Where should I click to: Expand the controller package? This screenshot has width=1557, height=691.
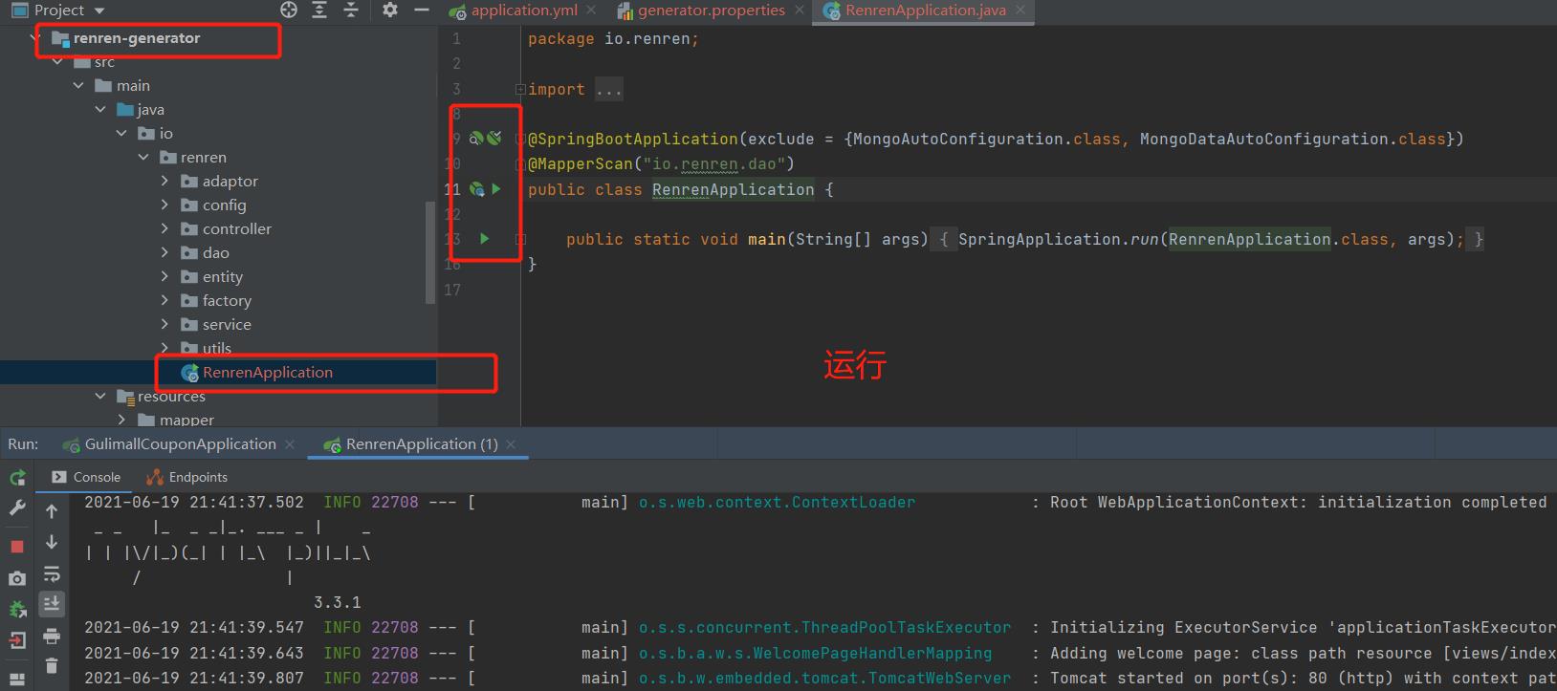(164, 228)
